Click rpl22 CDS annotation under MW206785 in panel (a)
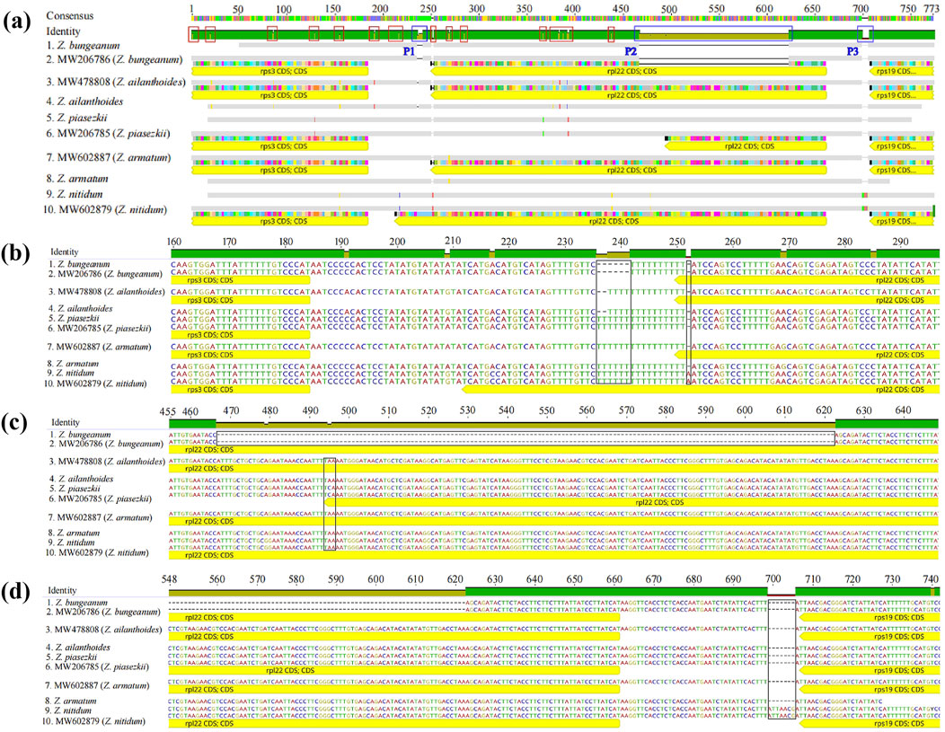The height and width of the screenshot is (732, 945). click(746, 146)
